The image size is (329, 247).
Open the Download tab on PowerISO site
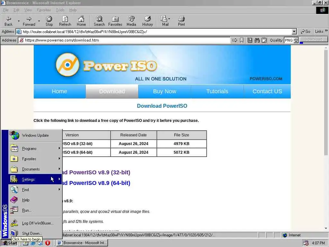point(112,91)
